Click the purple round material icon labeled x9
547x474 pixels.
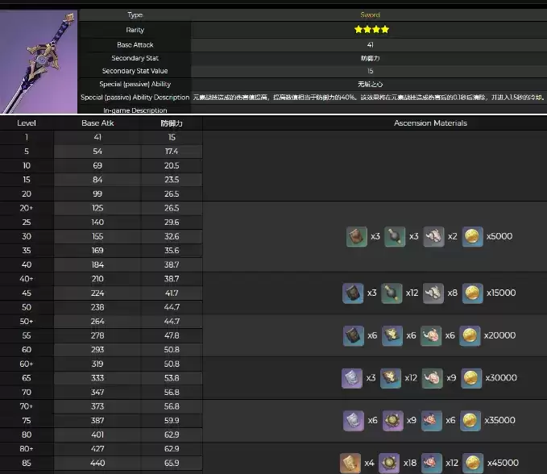(x=392, y=420)
